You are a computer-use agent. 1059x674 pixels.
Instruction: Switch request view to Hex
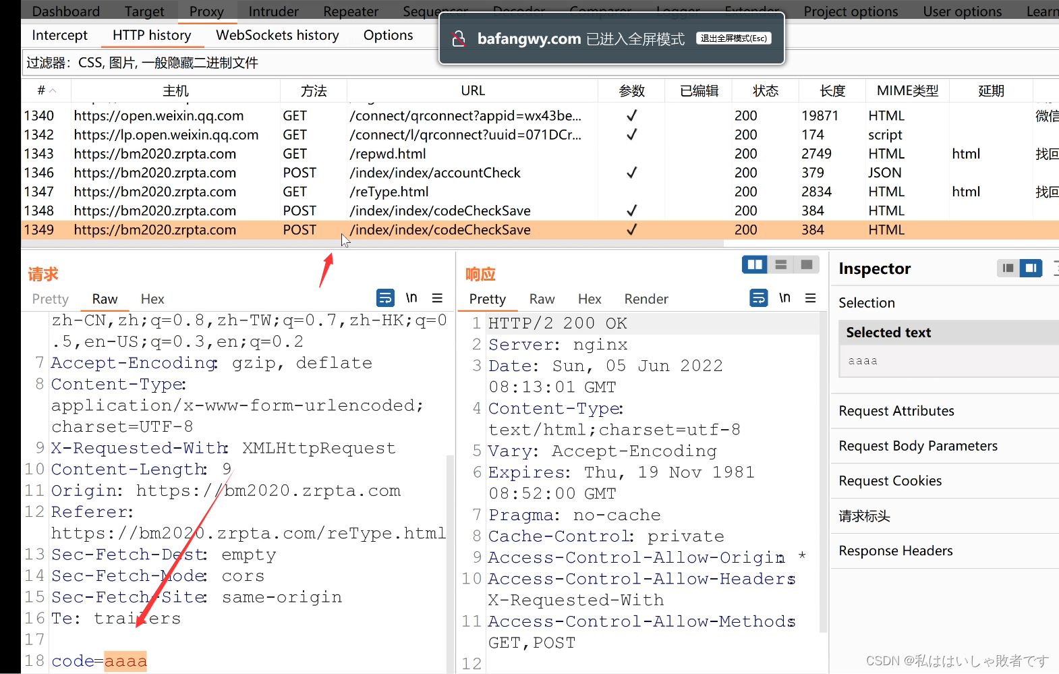click(152, 299)
